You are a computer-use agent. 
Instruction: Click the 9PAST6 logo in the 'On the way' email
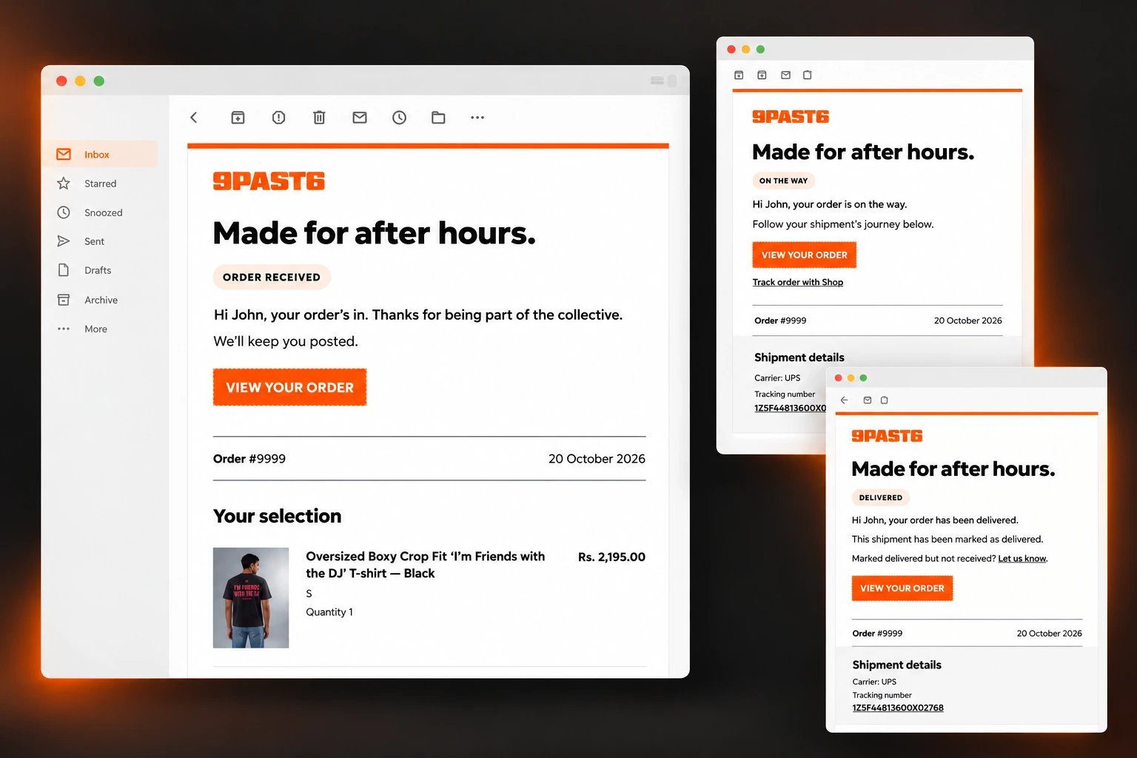[791, 117]
